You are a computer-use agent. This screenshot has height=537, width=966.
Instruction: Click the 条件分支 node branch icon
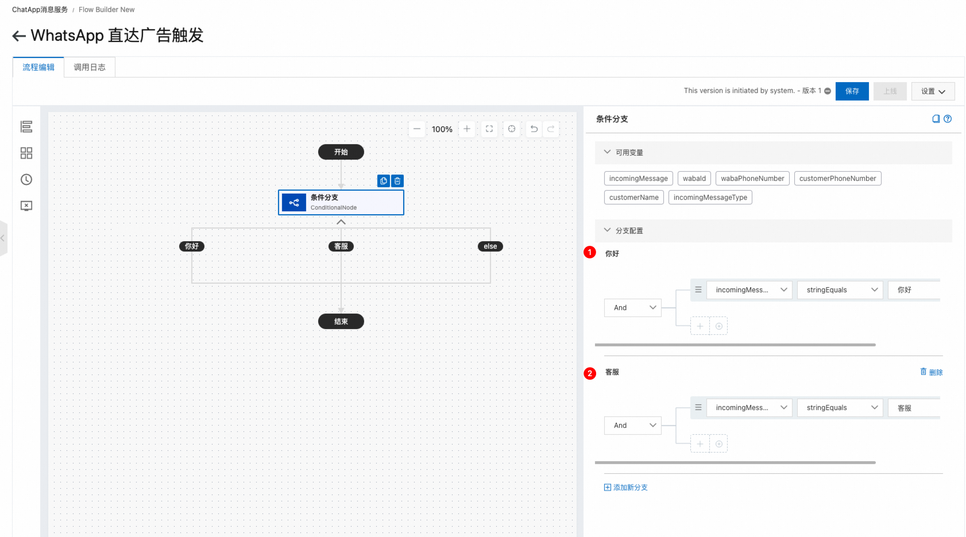294,202
